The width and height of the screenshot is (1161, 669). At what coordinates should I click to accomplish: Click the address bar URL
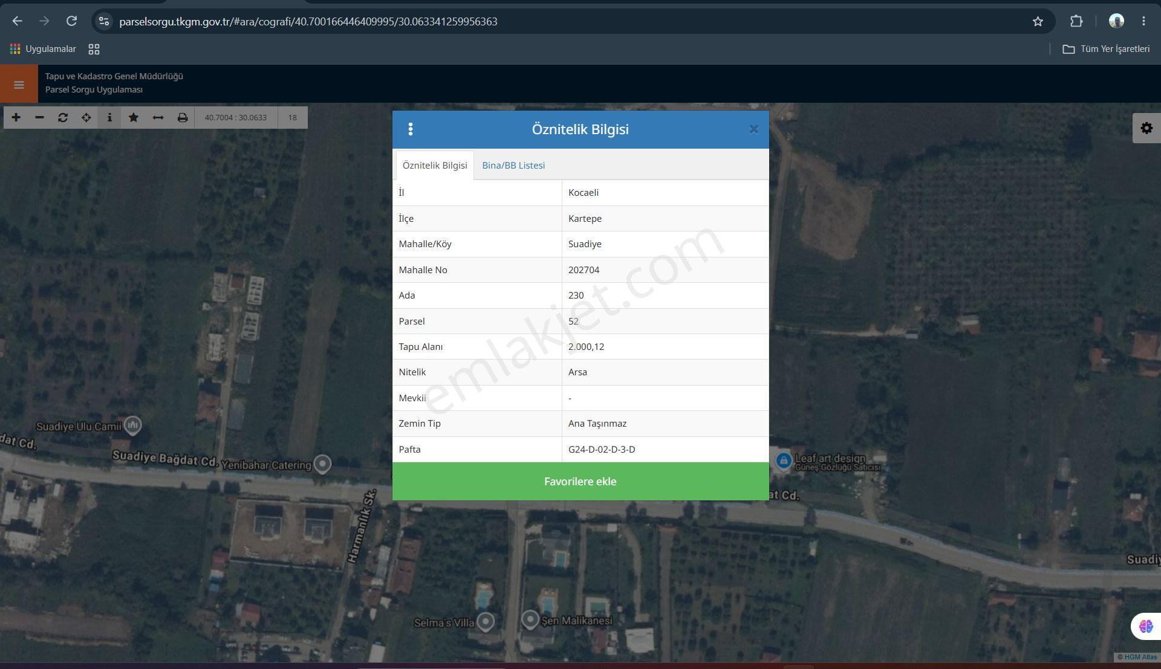(308, 21)
